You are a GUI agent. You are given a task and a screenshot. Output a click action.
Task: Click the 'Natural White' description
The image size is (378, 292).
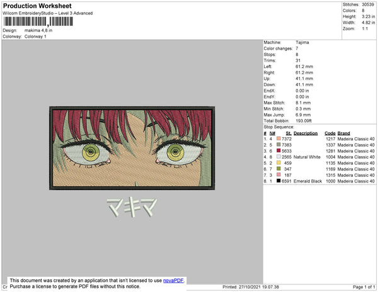pos(307,157)
